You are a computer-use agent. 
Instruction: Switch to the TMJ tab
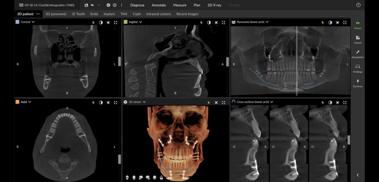[x=124, y=14]
